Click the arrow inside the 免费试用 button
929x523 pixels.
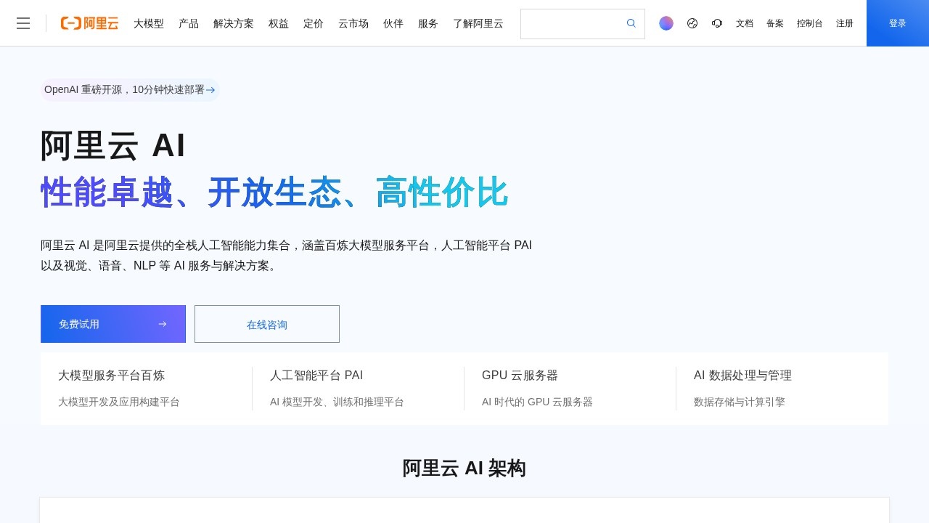163,324
